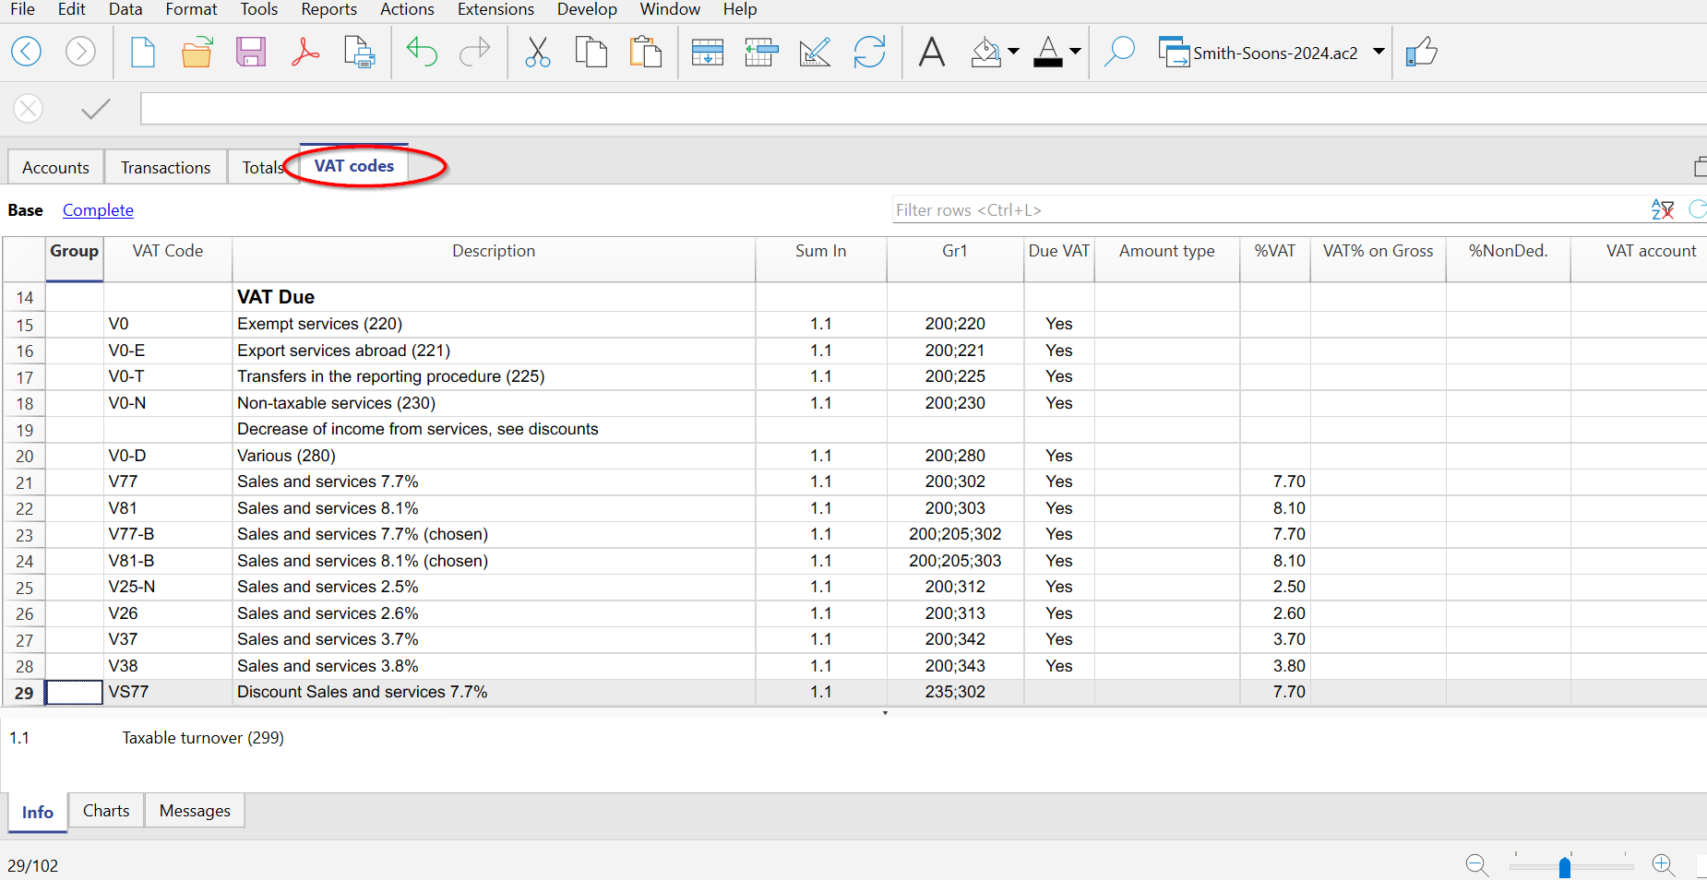Switch to the Charts tab
This screenshot has height=880, width=1707.
pyautogui.click(x=106, y=811)
